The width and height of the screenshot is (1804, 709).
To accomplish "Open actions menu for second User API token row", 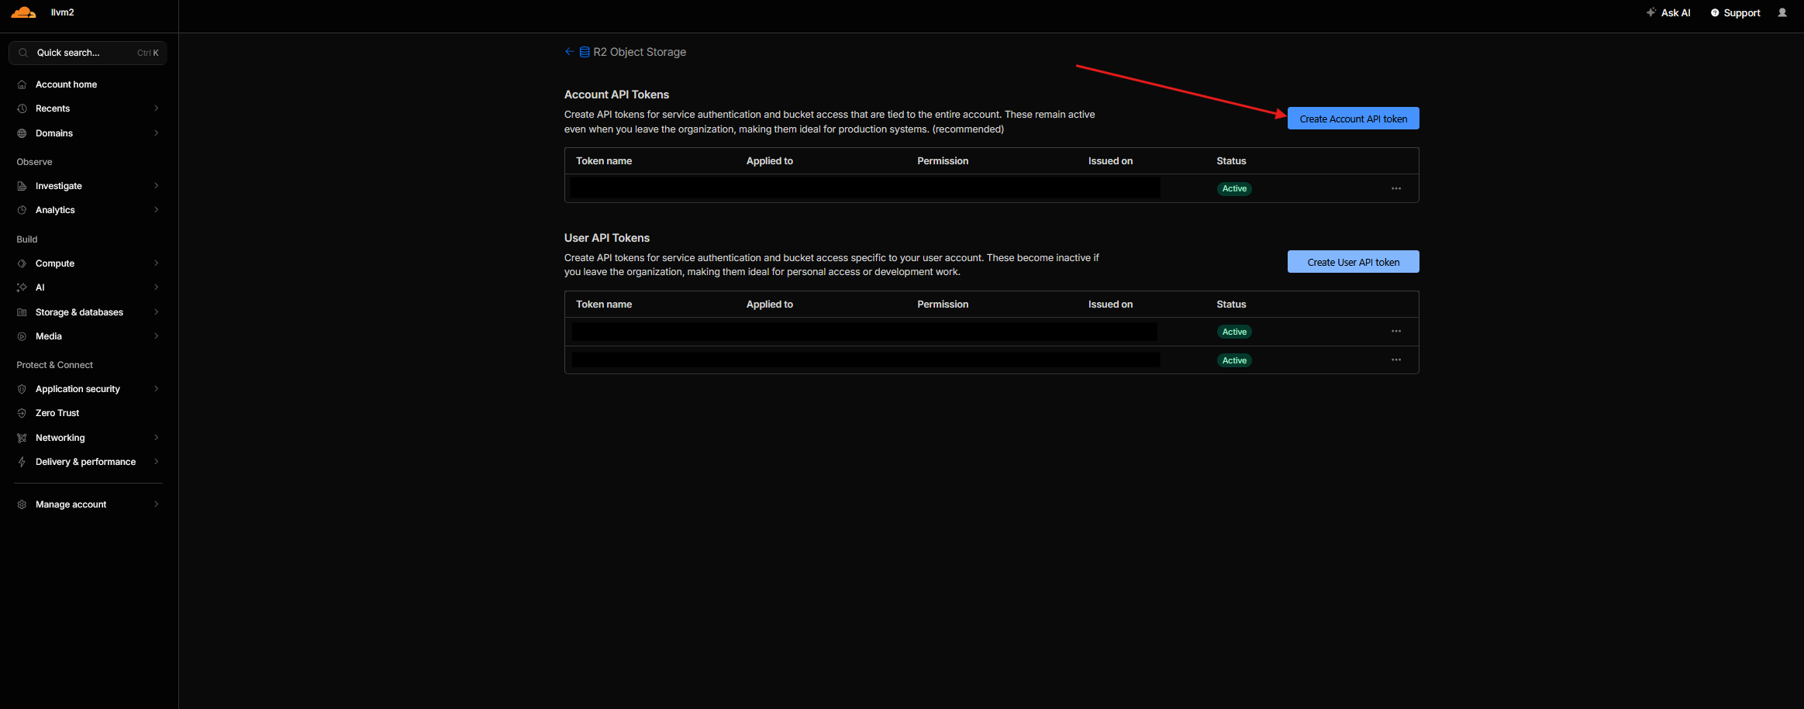I will click(x=1396, y=360).
